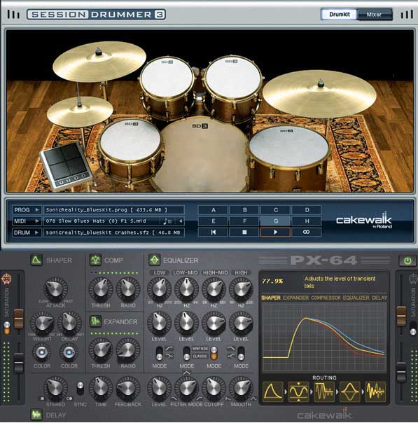
Task: Select pattern pad B
Action: [244, 210]
